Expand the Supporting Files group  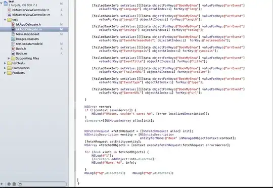[x=9, y=58]
